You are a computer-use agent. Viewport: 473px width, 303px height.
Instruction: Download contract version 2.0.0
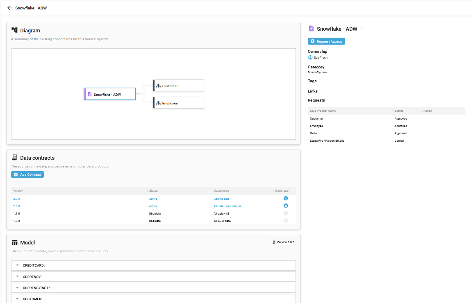click(x=286, y=206)
